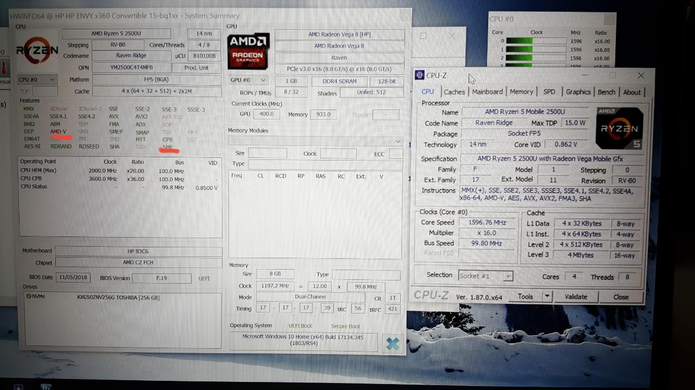695x390 pixels.
Task: Click the CPU-Z chip icon in title bar
Action: click(x=420, y=75)
